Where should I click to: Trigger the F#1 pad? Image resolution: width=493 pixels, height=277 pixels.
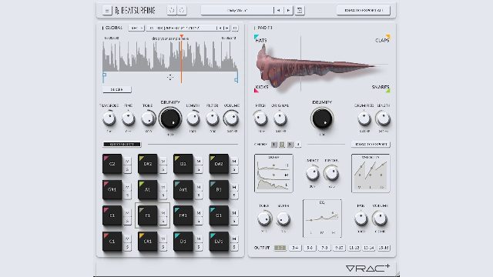(x=183, y=215)
